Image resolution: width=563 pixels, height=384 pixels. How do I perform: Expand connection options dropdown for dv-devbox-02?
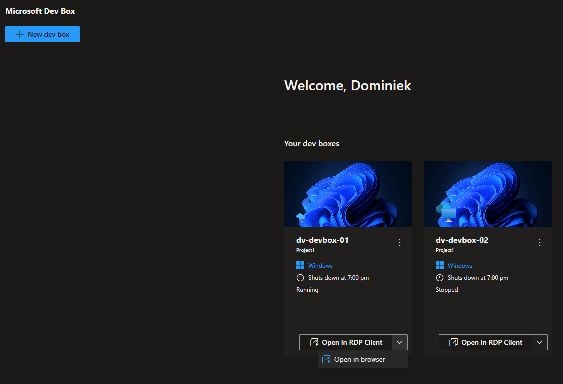pos(540,342)
